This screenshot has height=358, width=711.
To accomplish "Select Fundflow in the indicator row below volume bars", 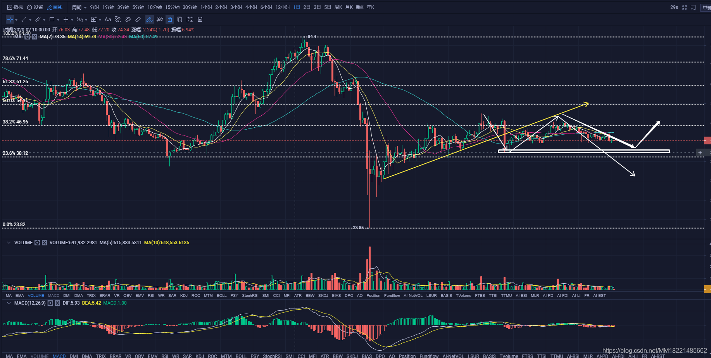I will [392, 296].
